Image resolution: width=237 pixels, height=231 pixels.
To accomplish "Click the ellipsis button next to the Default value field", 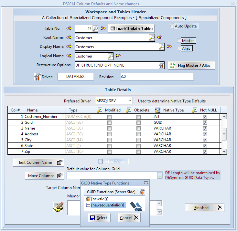I will pos(160,175).
